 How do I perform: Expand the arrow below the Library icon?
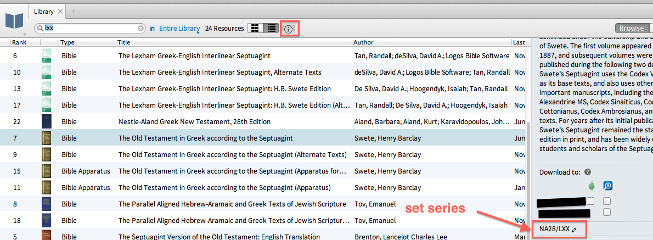[25, 34]
